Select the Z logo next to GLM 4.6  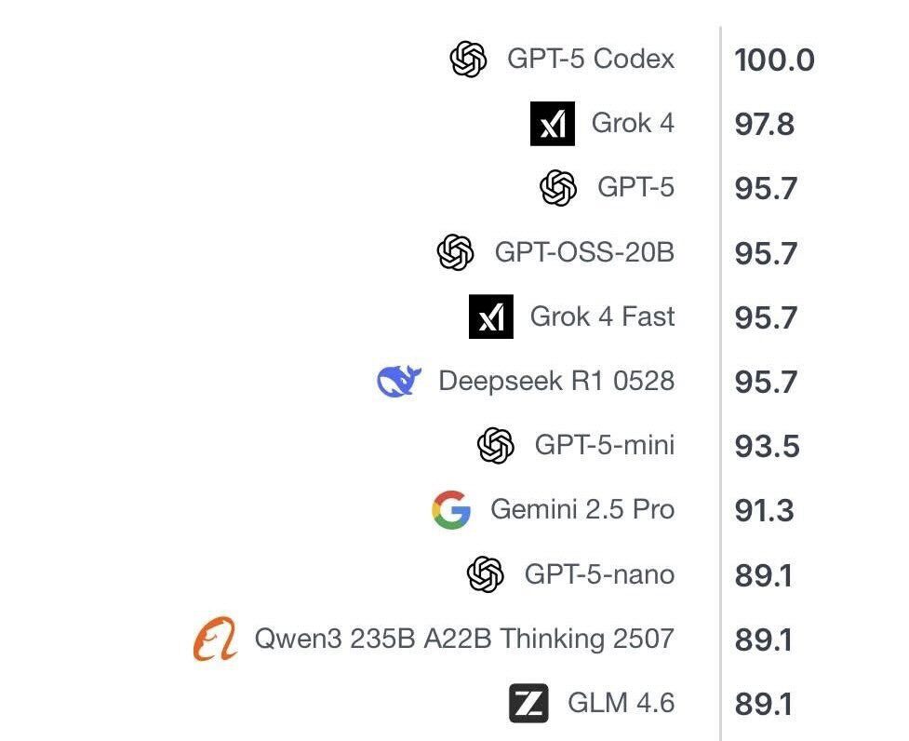(528, 703)
